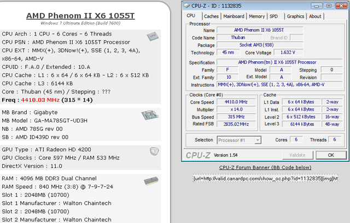Click the Rated FSB value 2835.02 MHz

236,124
